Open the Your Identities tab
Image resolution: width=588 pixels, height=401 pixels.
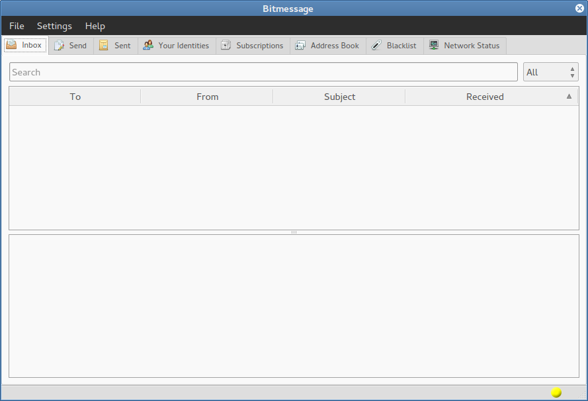tap(177, 46)
